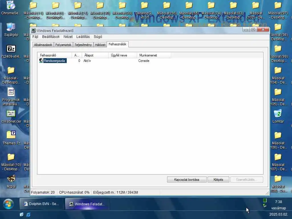Sort by Állapot column header
This screenshot has height=219, width=292.
point(95,55)
